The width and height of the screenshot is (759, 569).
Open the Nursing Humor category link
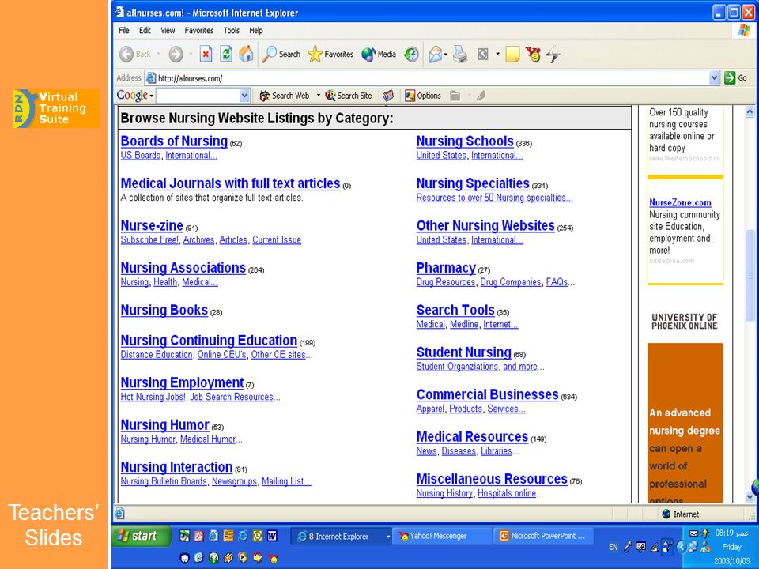tap(164, 425)
